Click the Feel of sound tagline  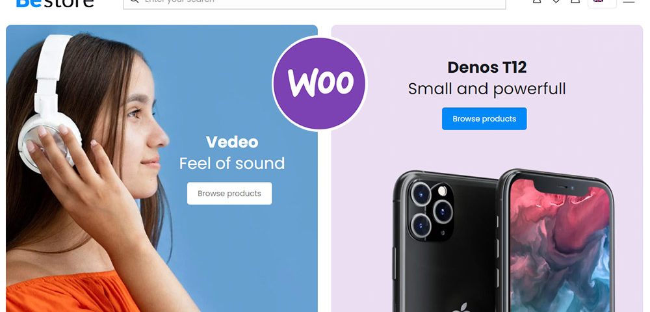click(232, 163)
